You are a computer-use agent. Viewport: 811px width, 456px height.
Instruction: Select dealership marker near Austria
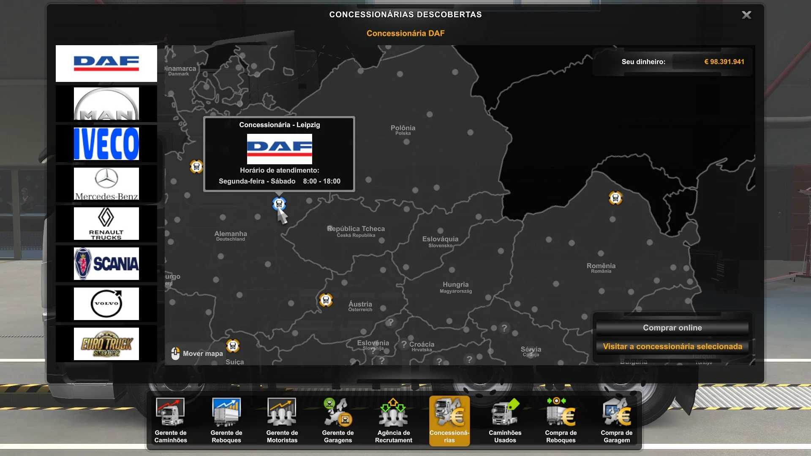click(326, 300)
